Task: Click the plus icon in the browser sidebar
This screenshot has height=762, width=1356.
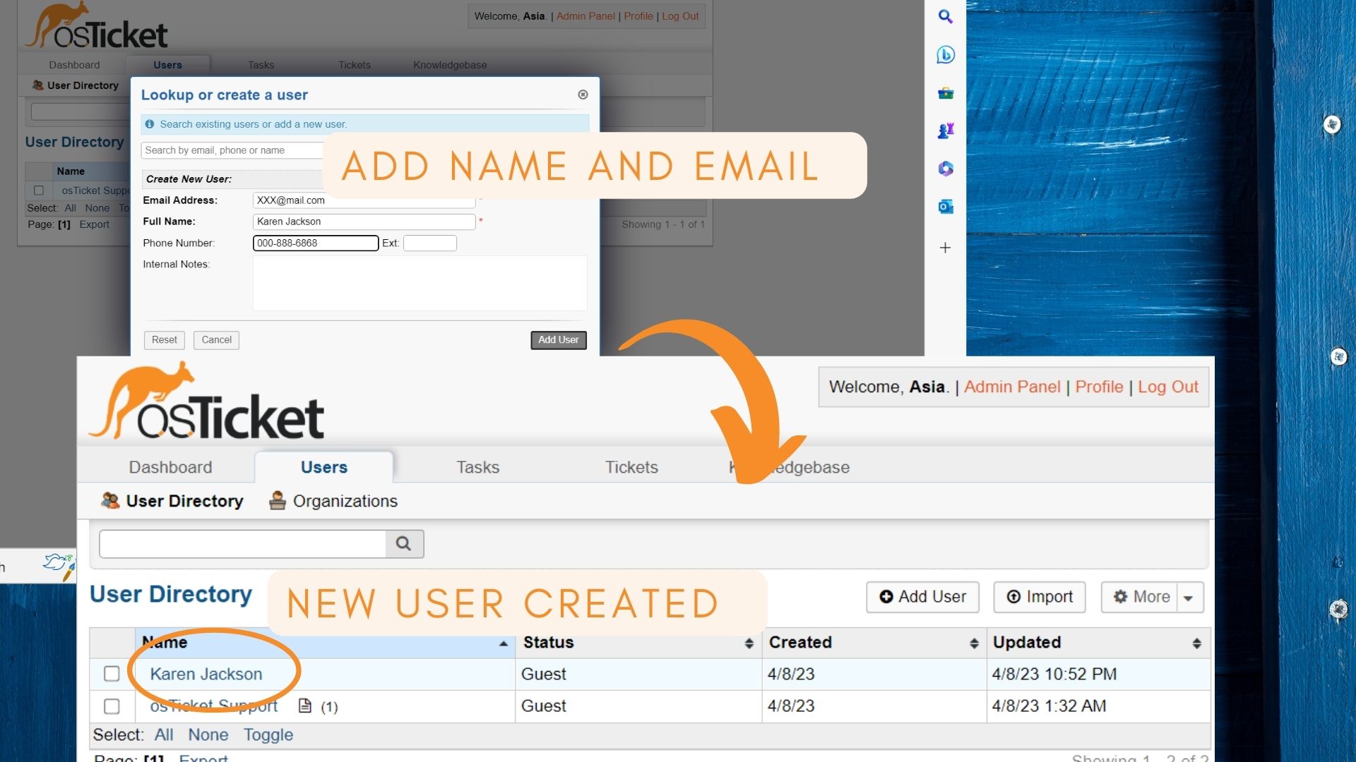Action: pyautogui.click(x=945, y=248)
